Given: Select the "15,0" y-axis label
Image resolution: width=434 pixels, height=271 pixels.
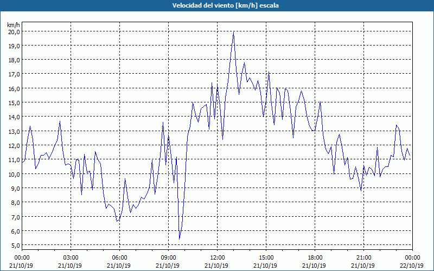Looking at the screenshot, I should click(x=14, y=103).
